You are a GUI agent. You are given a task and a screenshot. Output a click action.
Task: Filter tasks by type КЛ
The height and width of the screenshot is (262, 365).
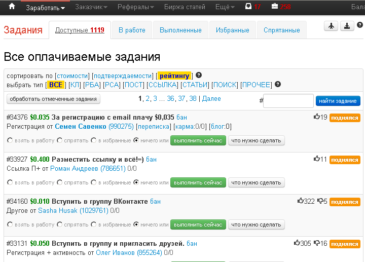tap(75, 85)
